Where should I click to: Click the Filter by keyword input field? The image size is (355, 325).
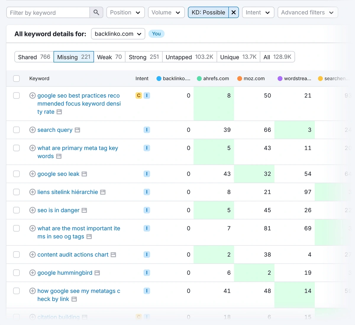48,12
